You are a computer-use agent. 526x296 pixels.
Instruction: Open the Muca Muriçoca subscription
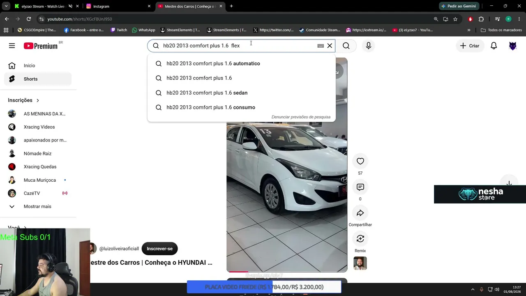(38, 180)
